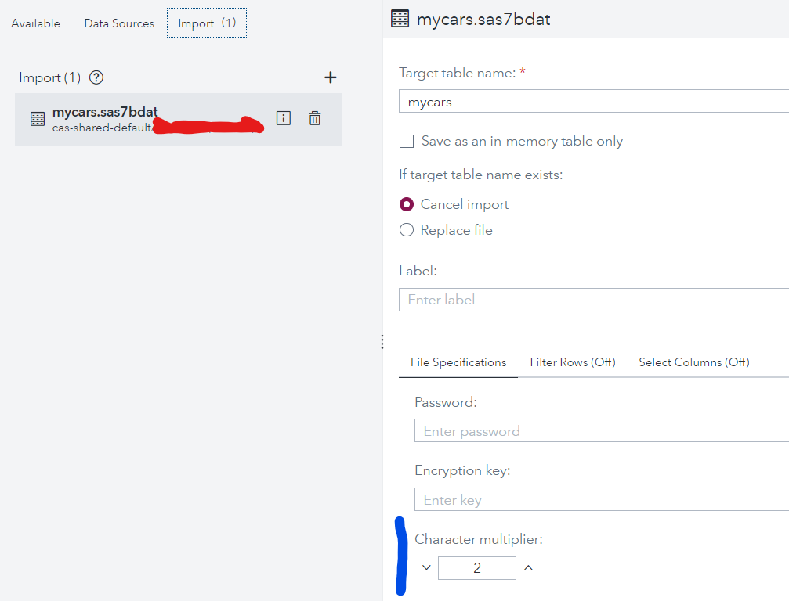789x601 pixels.
Task: Select the File Specifications tab
Action: pyautogui.click(x=458, y=362)
